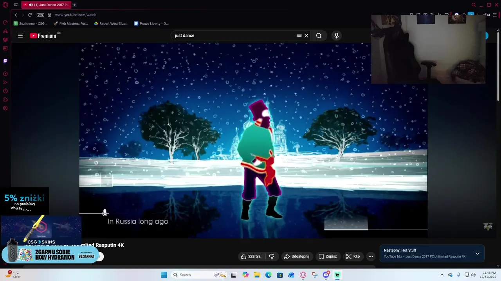Viewport: 501px width, 281px height.
Task: Open Windows Start menu
Action: click(x=164, y=275)
